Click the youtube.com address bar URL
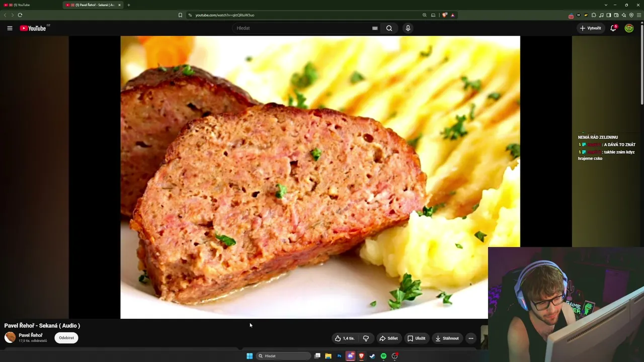This screenshot has height=362, width=644. coord(225,15)
